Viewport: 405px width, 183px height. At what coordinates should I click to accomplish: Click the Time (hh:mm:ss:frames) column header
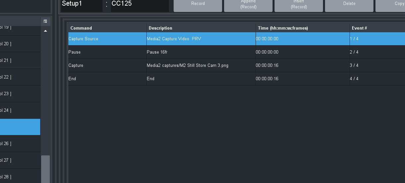[302, 28]
